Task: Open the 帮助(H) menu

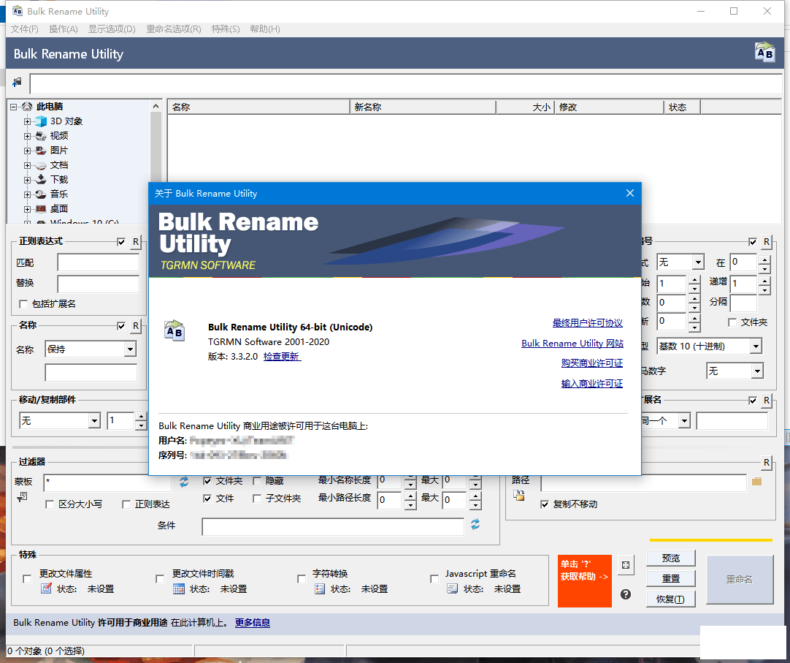Action: [x=265, y=29]
